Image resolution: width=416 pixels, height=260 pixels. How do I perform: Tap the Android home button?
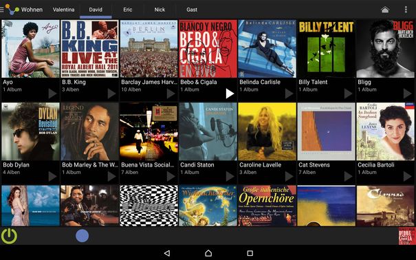pyautogui.click(x=208, y=253)
